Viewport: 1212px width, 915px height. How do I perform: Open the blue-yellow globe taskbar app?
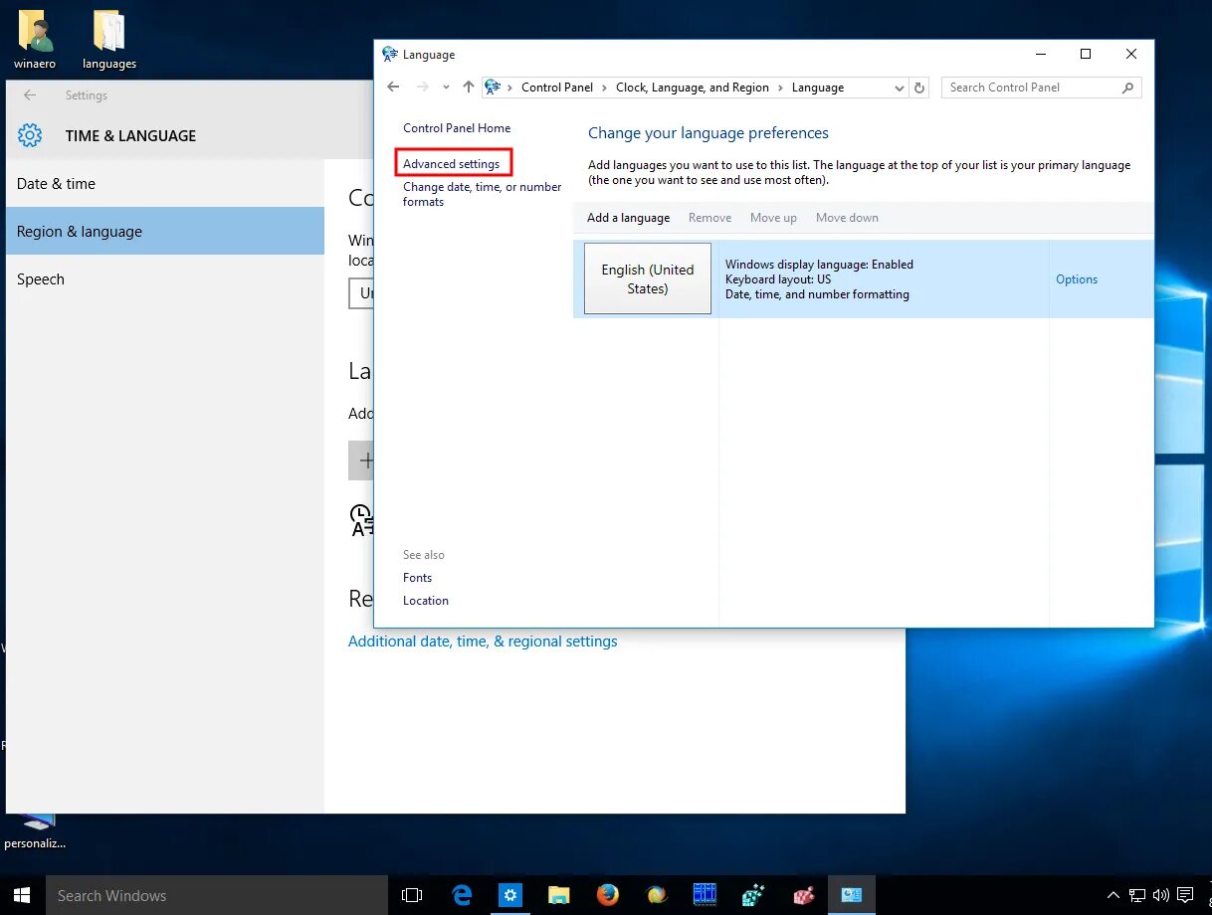tap(656, 895)
